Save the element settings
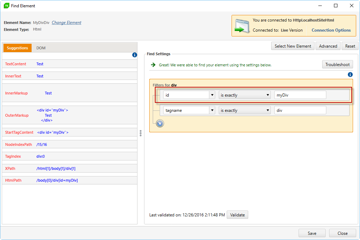The image size is (360, 240). click(312, 233)
